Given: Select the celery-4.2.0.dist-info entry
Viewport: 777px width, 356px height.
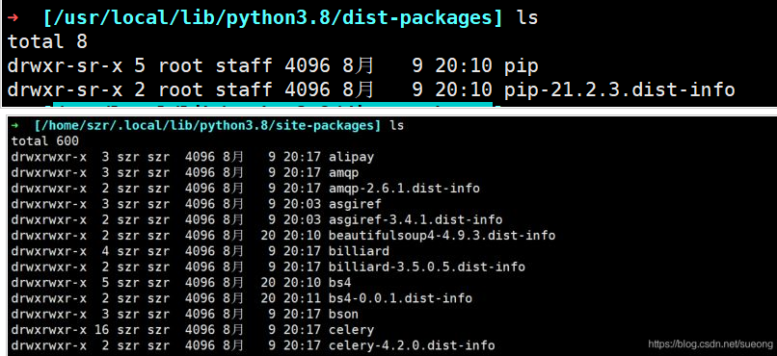Looking at the screenshot, I should pyautogui.click(x=412, y=345).
